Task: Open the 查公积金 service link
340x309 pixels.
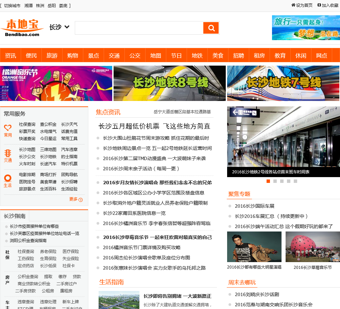Action: tap(48, 124)
